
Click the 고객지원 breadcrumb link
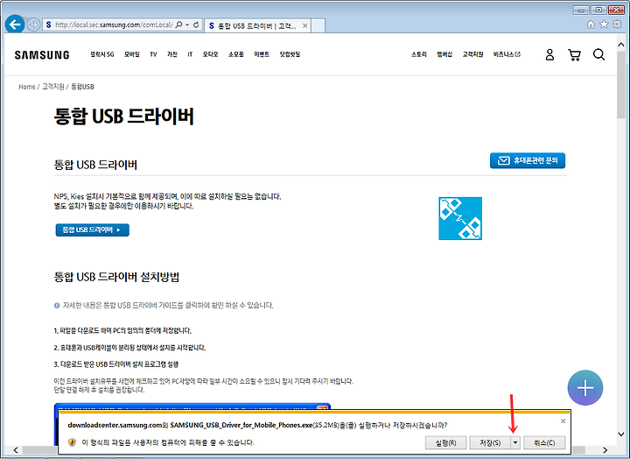pyautogui.click(x=53, y=87)
